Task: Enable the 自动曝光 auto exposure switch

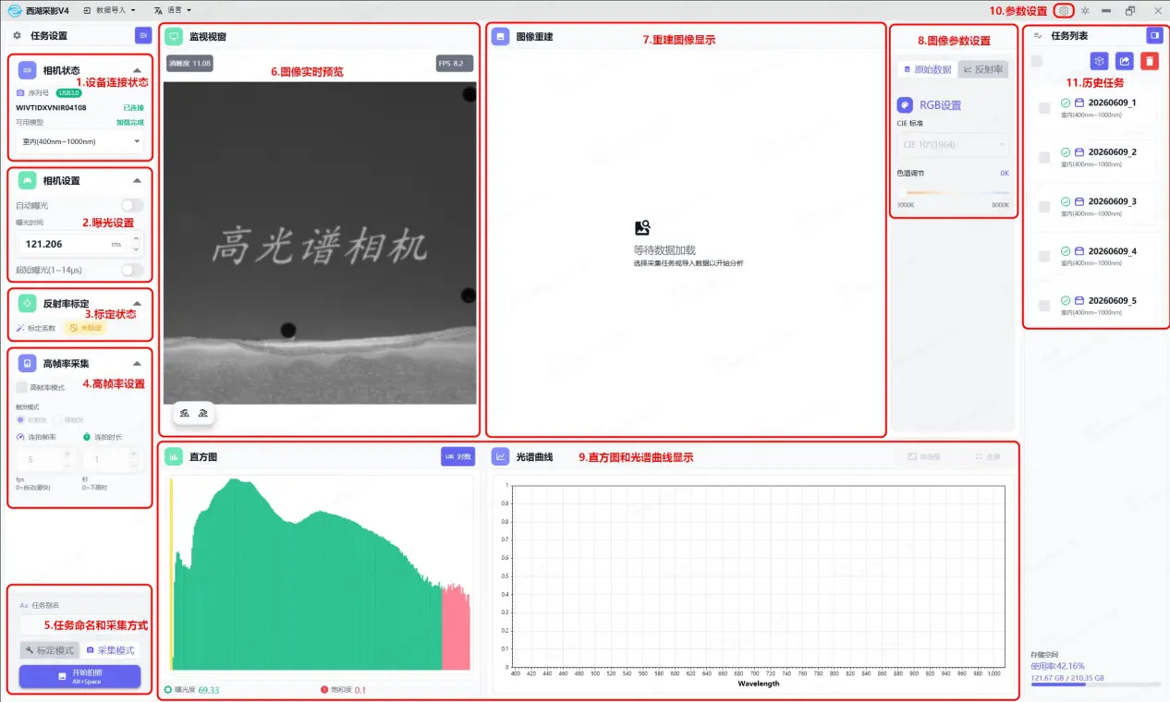Action: pos(132,205)
